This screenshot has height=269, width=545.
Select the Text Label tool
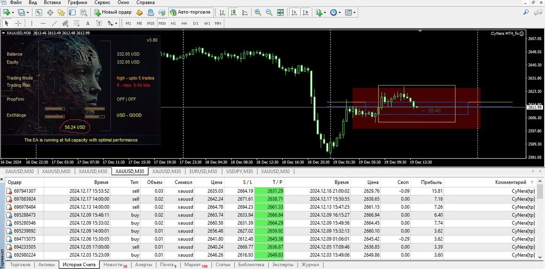99,23
